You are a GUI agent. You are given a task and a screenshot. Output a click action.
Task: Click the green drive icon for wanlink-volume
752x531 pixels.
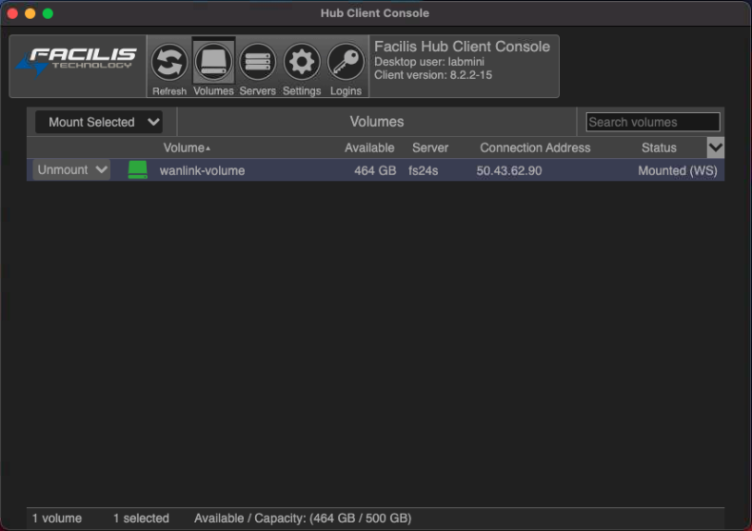point(138,170)
